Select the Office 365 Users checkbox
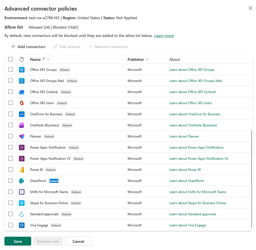This screenshot has width=256, height=250. click(x=11, y=103)
